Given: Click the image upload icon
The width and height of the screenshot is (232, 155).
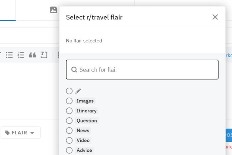Looking at the screenshot, I should [x=53, y=10].
